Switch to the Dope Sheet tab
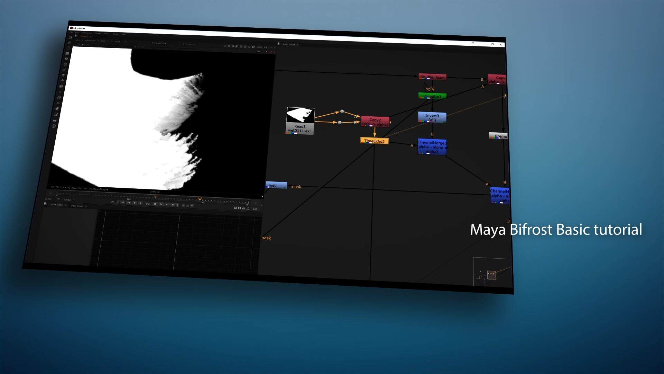This screenshot has width=664, height=374. [77, 206]
